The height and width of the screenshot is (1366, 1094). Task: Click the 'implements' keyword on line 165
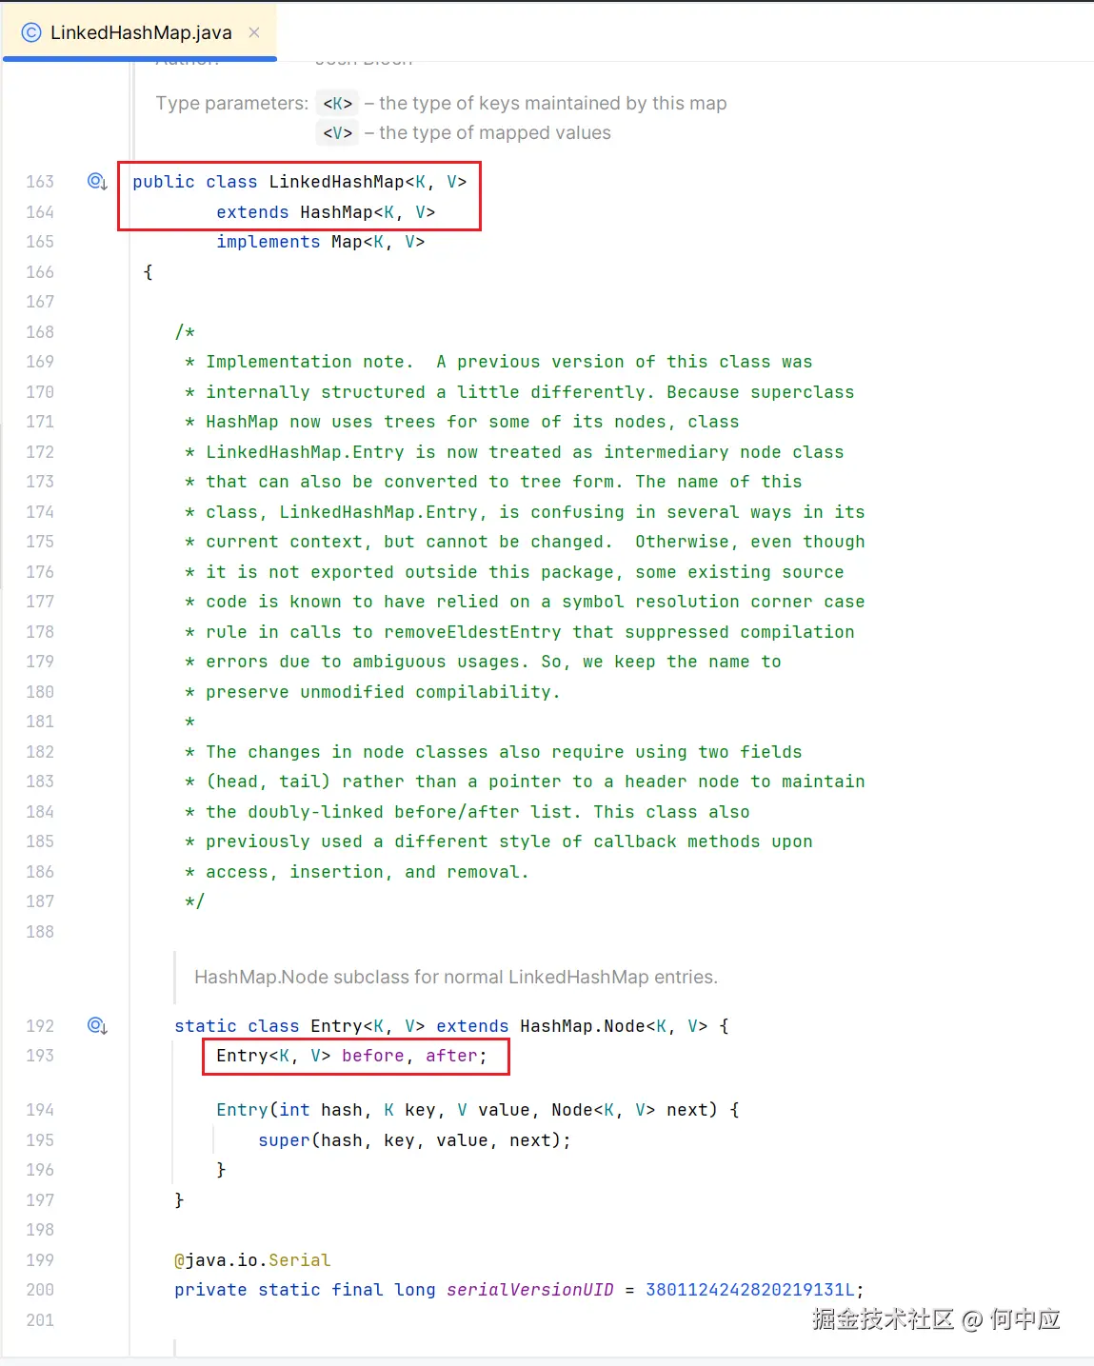(269, 242)
